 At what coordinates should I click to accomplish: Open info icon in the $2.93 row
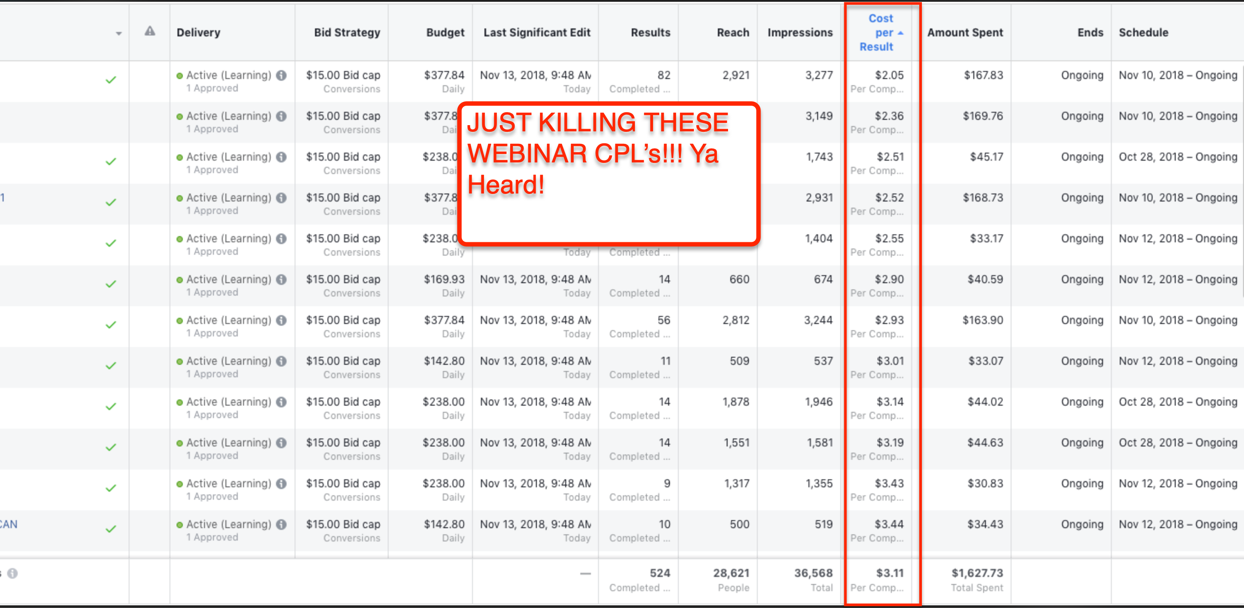(x=281, y=320)
